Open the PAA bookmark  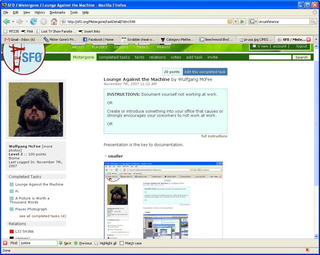(27, 31)
